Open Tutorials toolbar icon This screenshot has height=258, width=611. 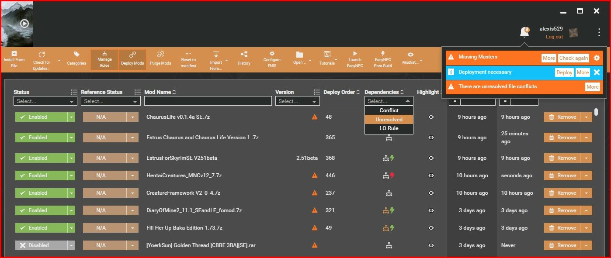tap(327, 54)
